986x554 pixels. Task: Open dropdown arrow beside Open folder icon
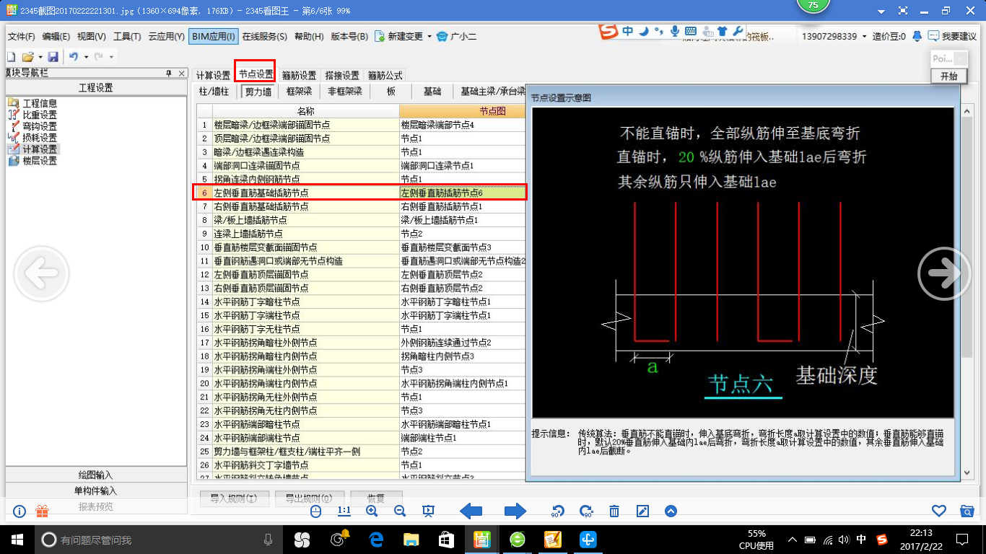tap(40, 57)
